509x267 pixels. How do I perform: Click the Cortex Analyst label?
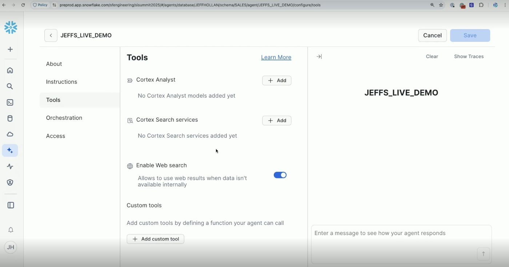click(156, 80)
